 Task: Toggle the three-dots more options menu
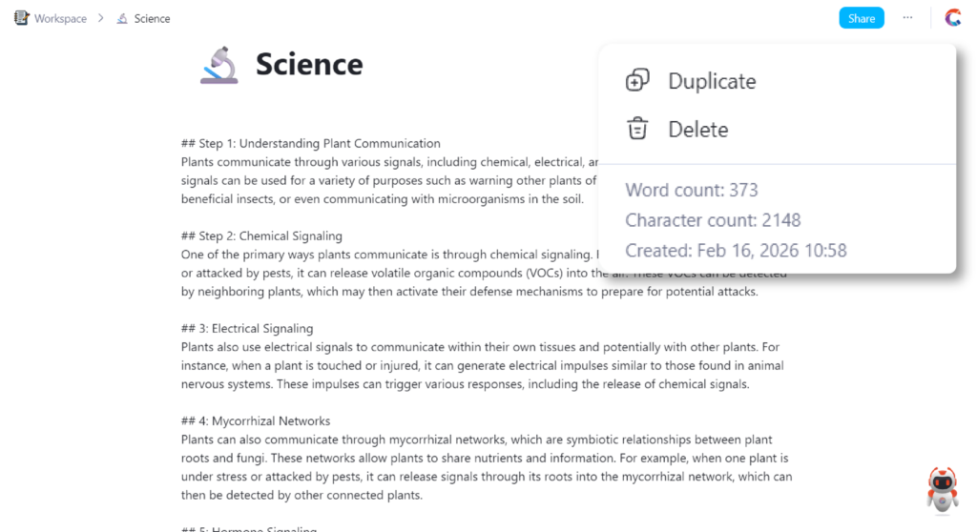click(x=907, y=18)
